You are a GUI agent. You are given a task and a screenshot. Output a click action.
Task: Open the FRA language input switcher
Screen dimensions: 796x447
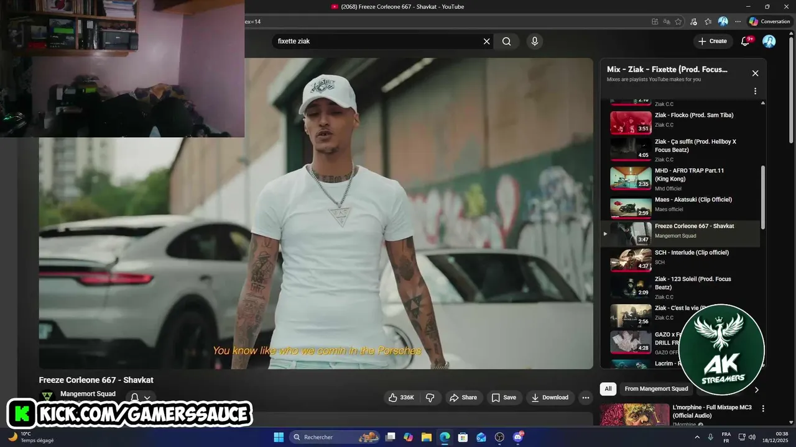(726, 437)
